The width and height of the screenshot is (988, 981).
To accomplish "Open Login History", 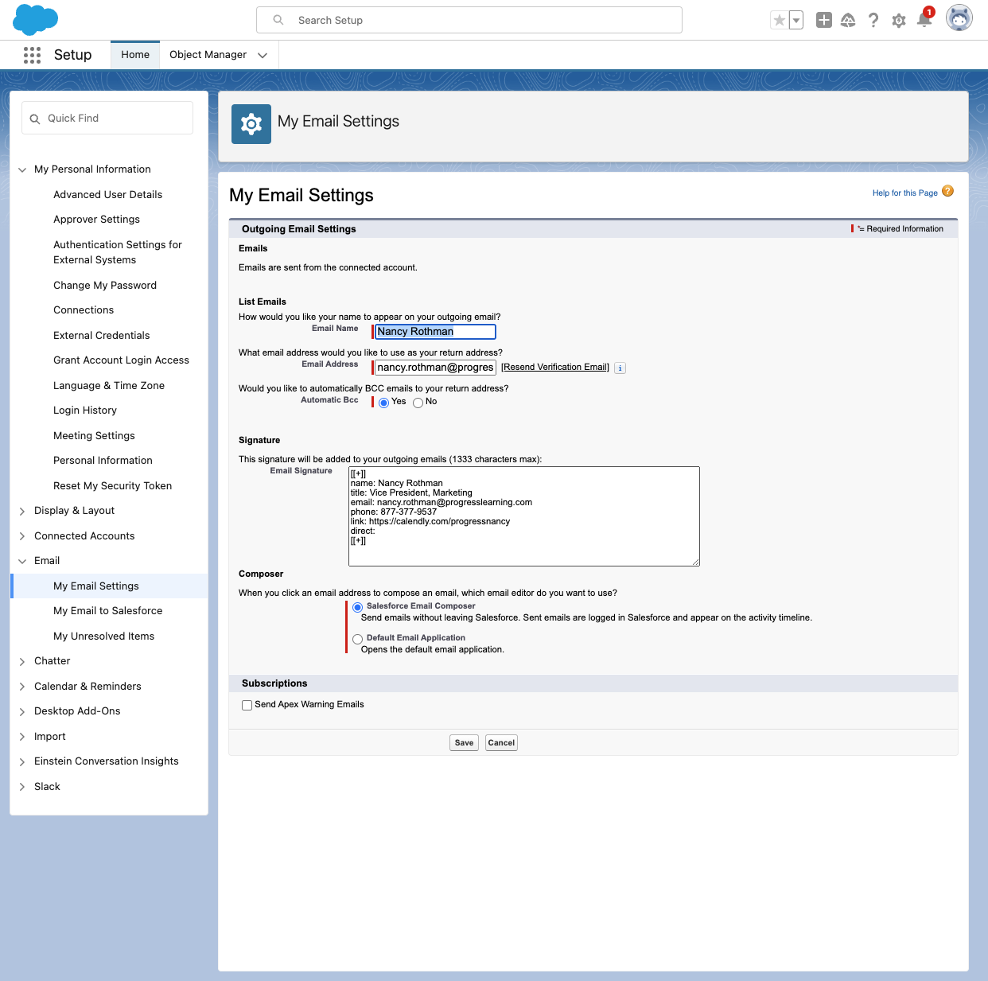I will click(85, 410).
